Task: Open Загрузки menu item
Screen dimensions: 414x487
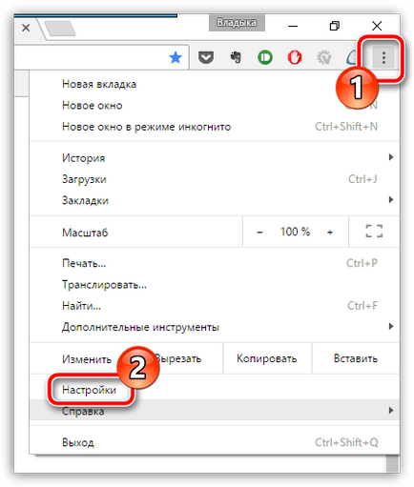Action: click(215, 179)
